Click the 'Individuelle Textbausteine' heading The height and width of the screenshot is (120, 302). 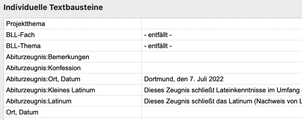point(53,8)
